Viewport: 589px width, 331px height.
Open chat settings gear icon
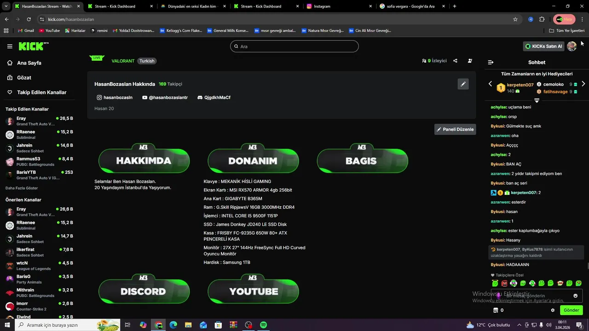(553, 310)
